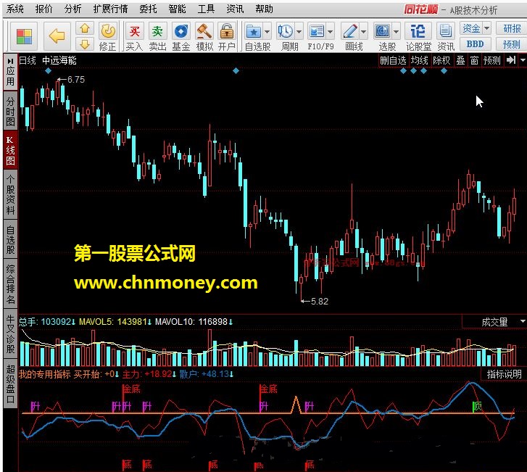This screenshot has width=527, height=472.
Task: Expand the 画线 dropdown arrow
Action: [x=363, y=32]
